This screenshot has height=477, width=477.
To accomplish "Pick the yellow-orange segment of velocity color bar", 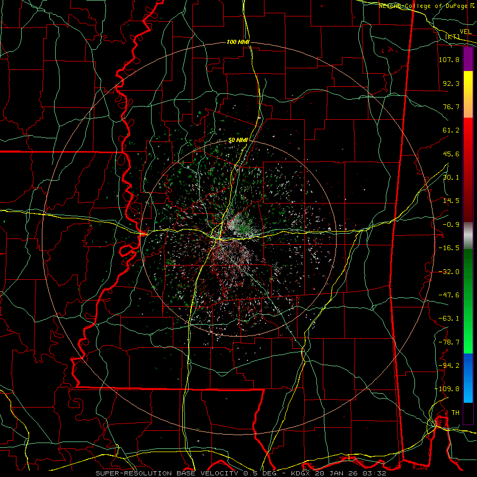I will (468, 94).
